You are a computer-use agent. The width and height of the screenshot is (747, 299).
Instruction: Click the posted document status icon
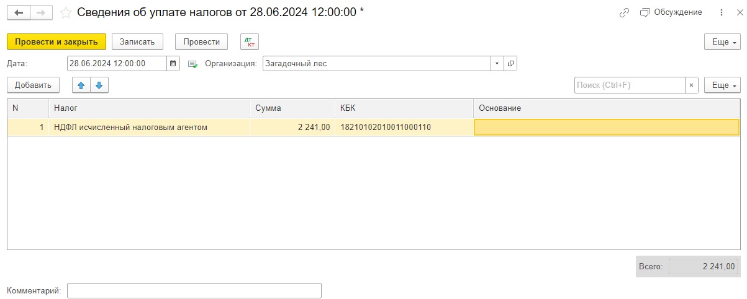coord(192,64)
